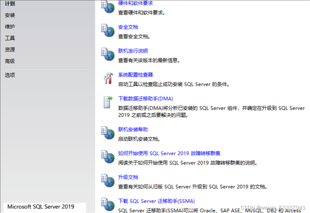Click the document globe icon next to 安全文档
Viewport: 310px width, 213px height.
tap(108, 30)
